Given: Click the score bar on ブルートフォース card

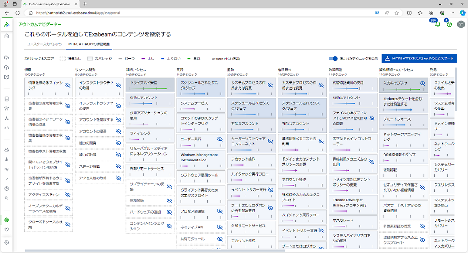Looking at the screenshot, I should [x=403, y=125].
